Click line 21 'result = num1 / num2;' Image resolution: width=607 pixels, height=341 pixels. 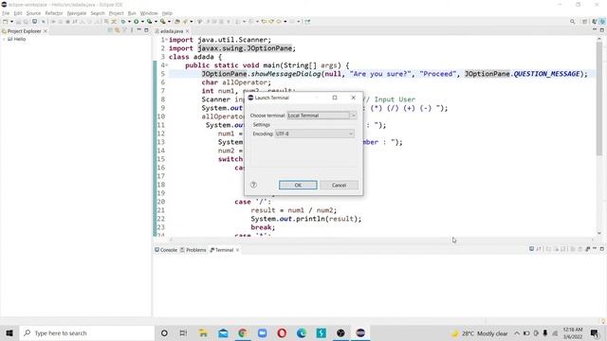(293, 210)
